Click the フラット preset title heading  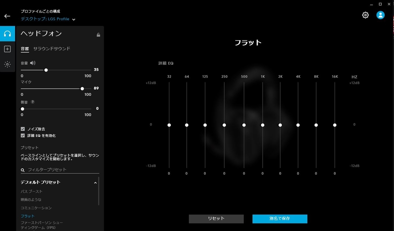[x=248, y=43]
